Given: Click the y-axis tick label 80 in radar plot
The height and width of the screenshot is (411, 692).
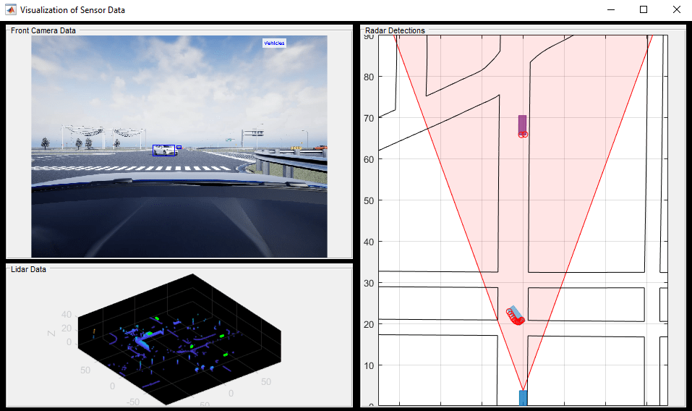Looking at the screenshot, I should click(369, 77).
